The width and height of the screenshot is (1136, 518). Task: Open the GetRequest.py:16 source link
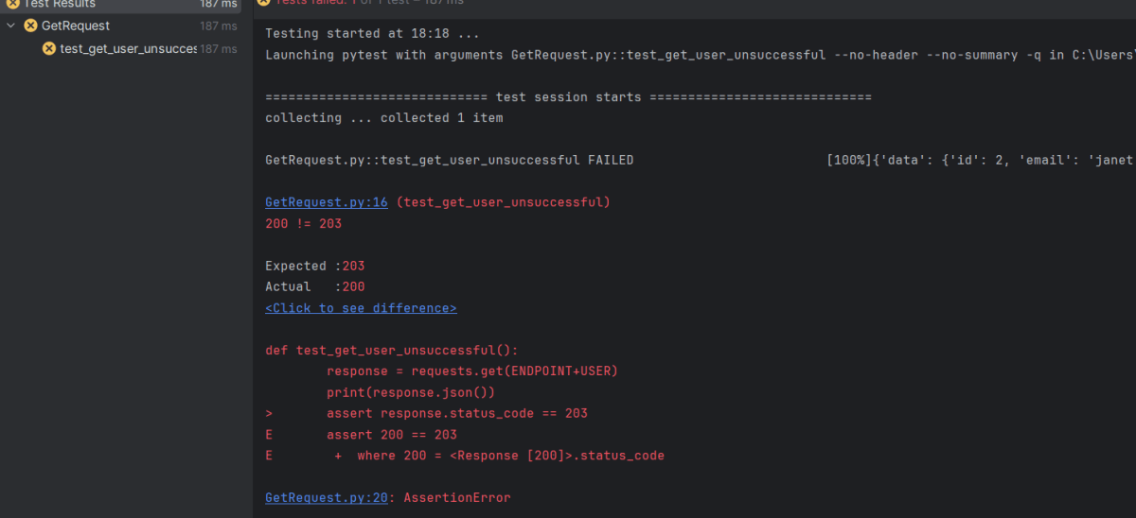(x=326, y=202)
